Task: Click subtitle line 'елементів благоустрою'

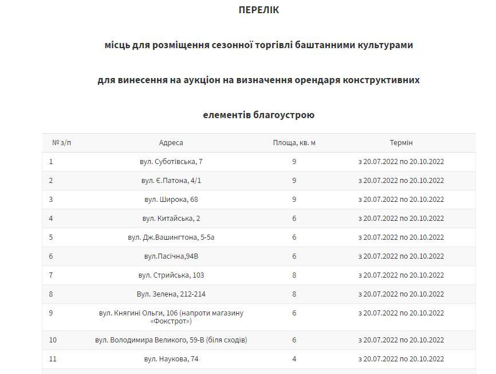Action: 259,115
